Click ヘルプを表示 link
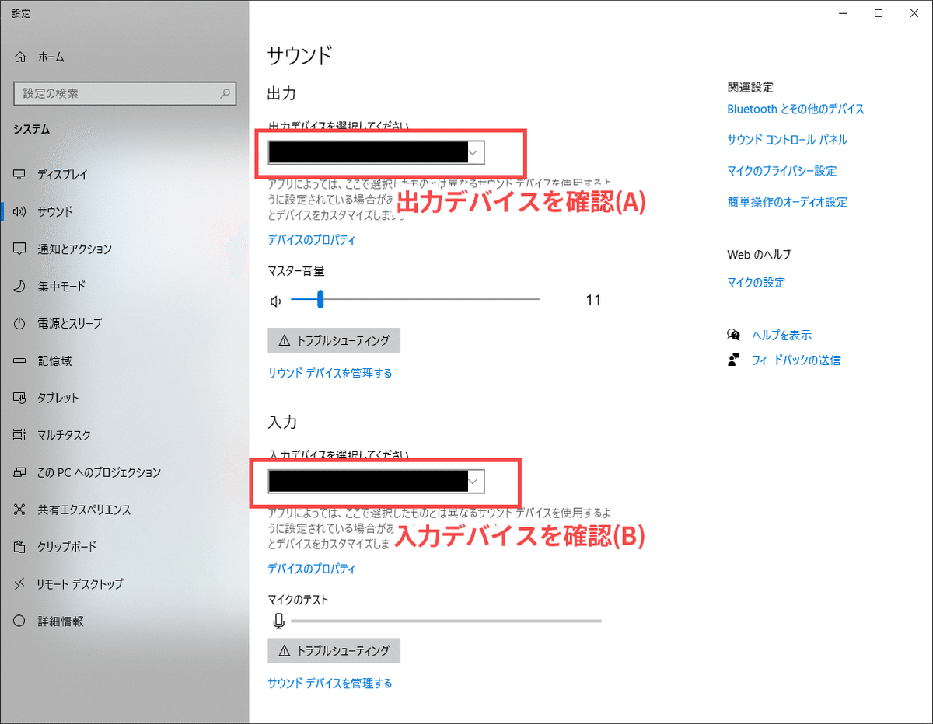The height and width of the screenshot is (724, 933). click(x=781, y=336)
